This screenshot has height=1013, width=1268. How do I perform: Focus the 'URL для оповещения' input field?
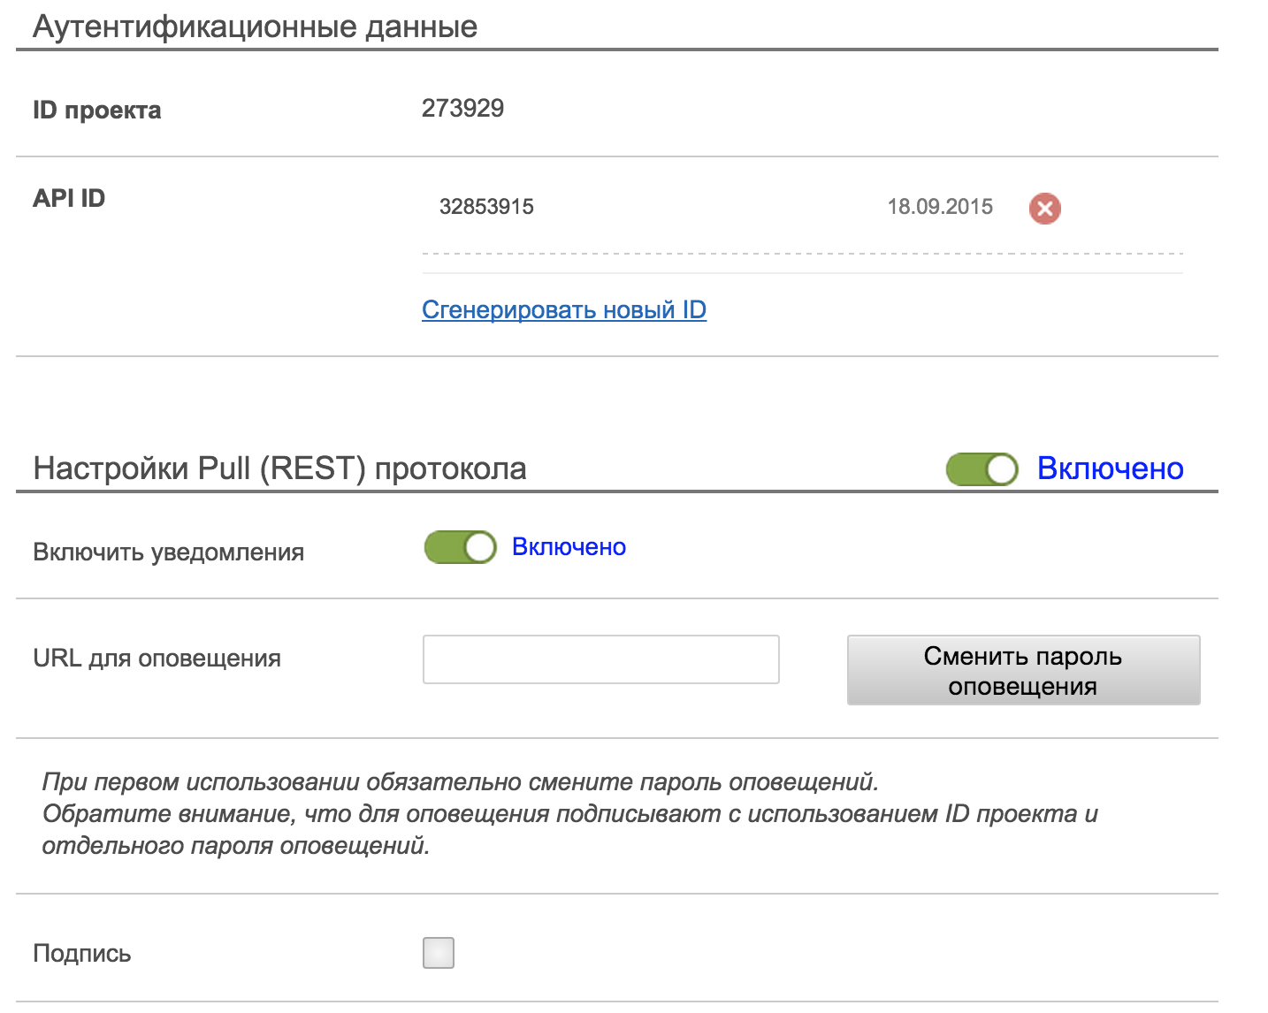pyautogui.click(x=600, y=659)
